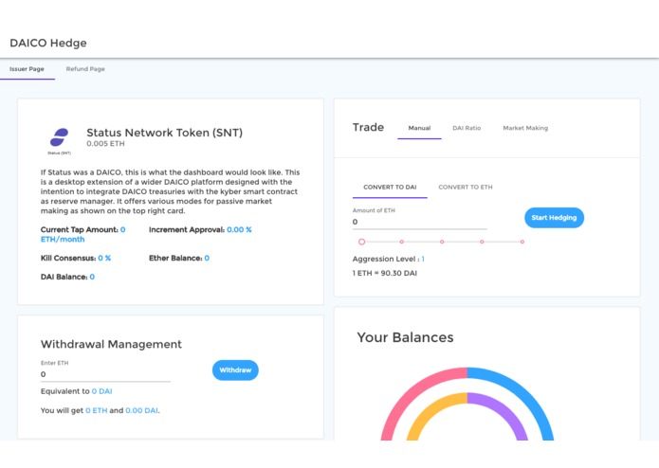Click the Equivalent to 0 DAI text
This screenshot has height=468, width=659.
(77, 391)
